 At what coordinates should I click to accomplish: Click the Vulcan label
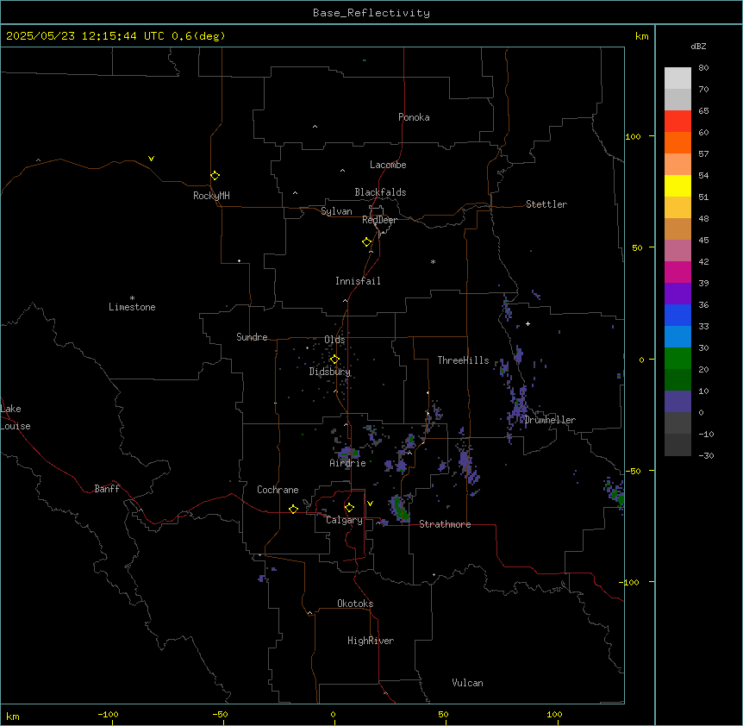pos(468,683)
